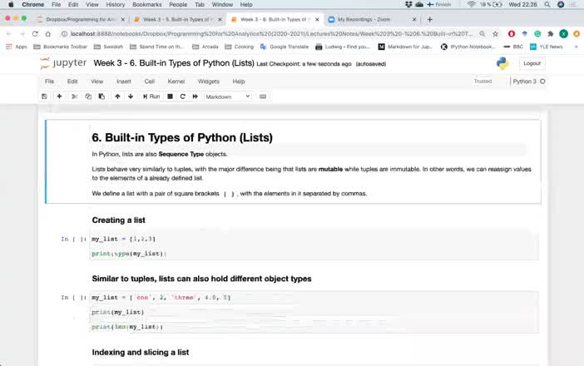Image resolution: width=584 pixels, height=366 pixels.
Task: Click the Logout button
Action: tap(532, 63)
